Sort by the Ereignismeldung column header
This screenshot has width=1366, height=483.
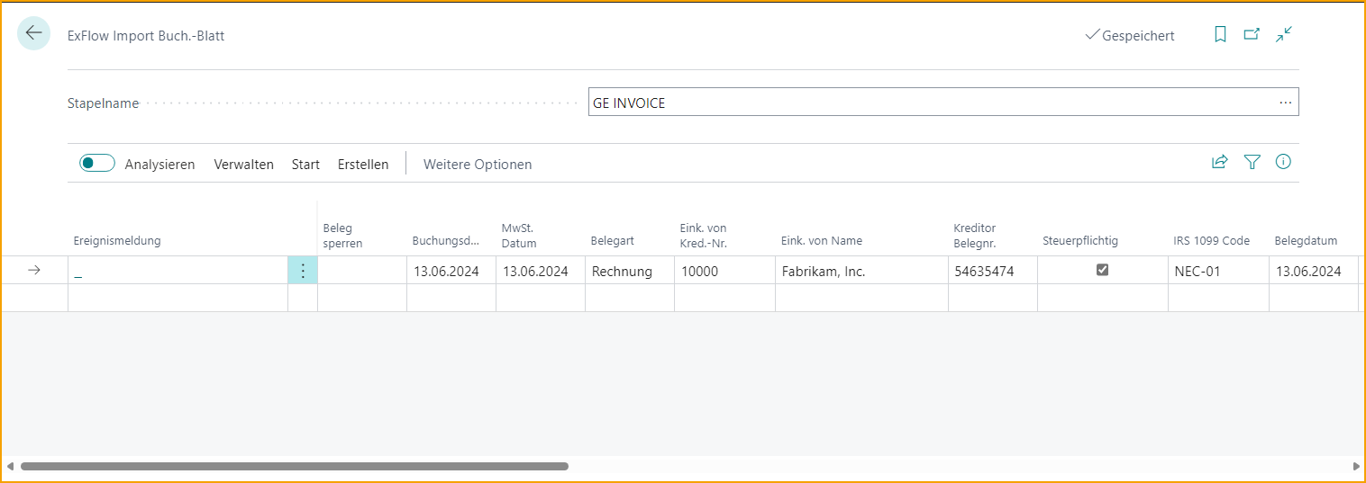(x=117, y=240)
